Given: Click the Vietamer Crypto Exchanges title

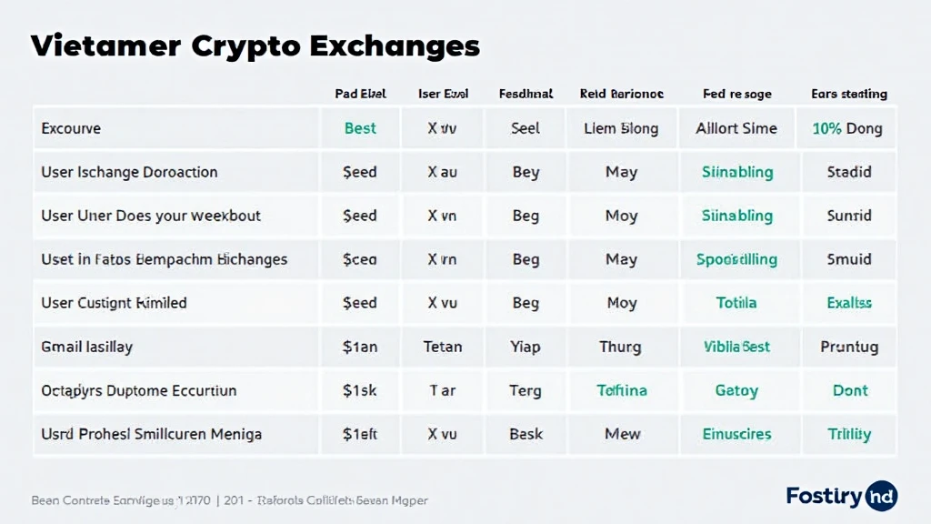Looking at the screenshot, I should (255, 45).
